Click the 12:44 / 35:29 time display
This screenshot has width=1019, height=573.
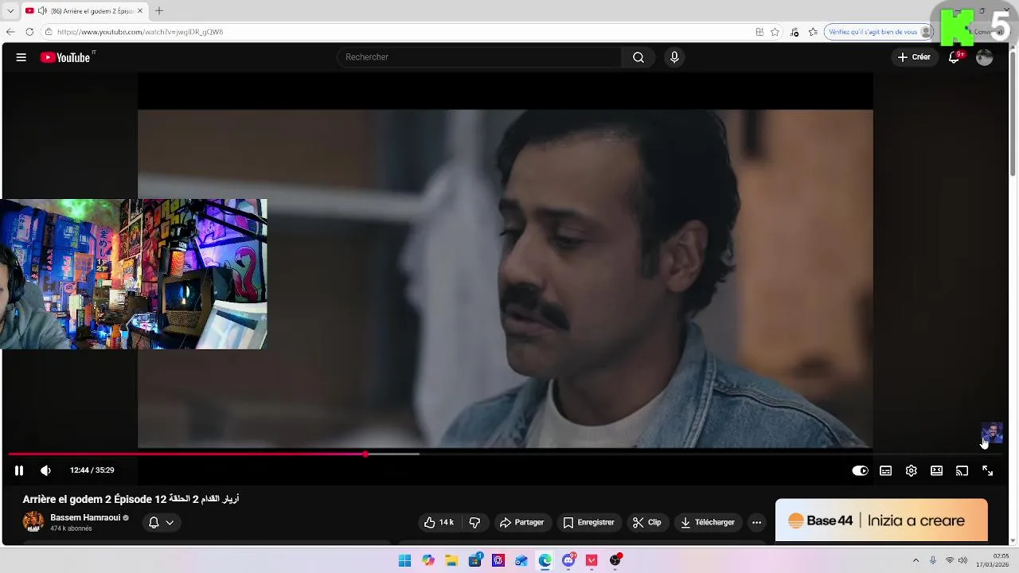[92, 470]
